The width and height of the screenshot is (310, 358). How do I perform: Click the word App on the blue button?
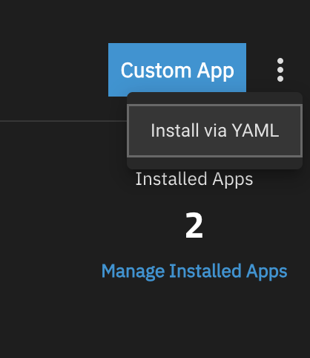(x=216, y=71)
